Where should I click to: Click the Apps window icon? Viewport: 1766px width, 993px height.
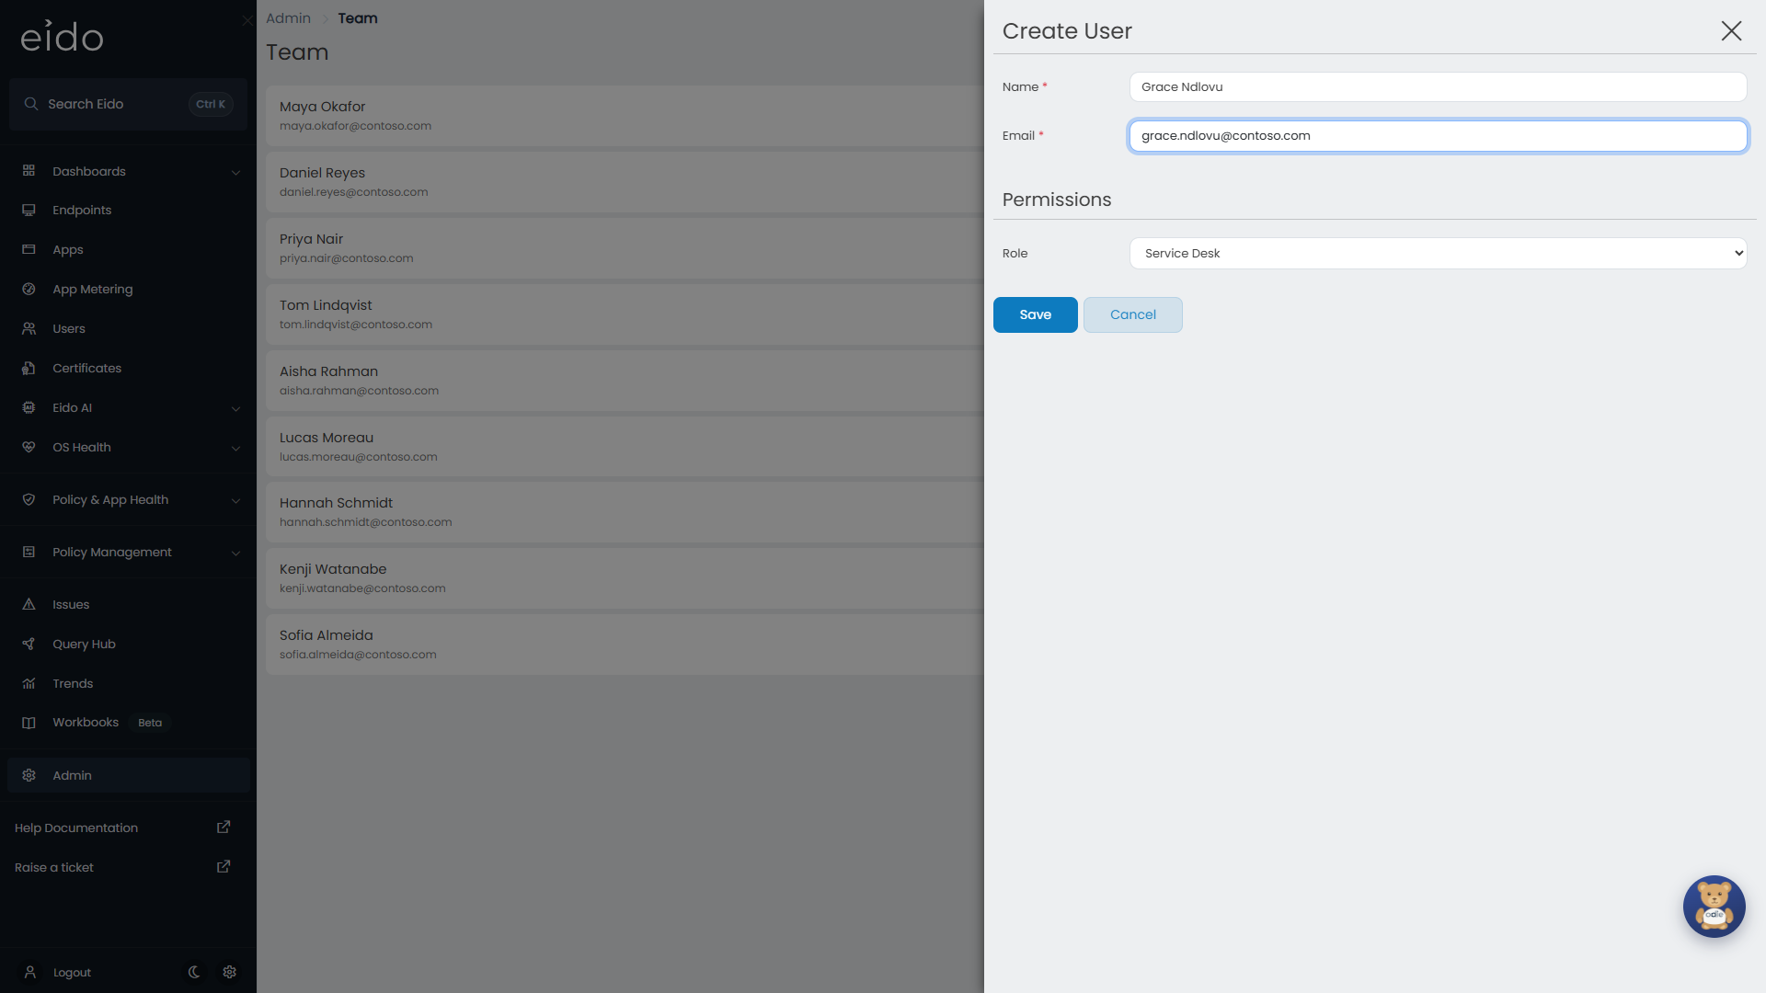(29, 250)
